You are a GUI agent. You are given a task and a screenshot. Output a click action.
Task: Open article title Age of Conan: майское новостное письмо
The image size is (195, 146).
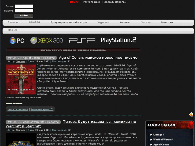(x=98, y=58)
